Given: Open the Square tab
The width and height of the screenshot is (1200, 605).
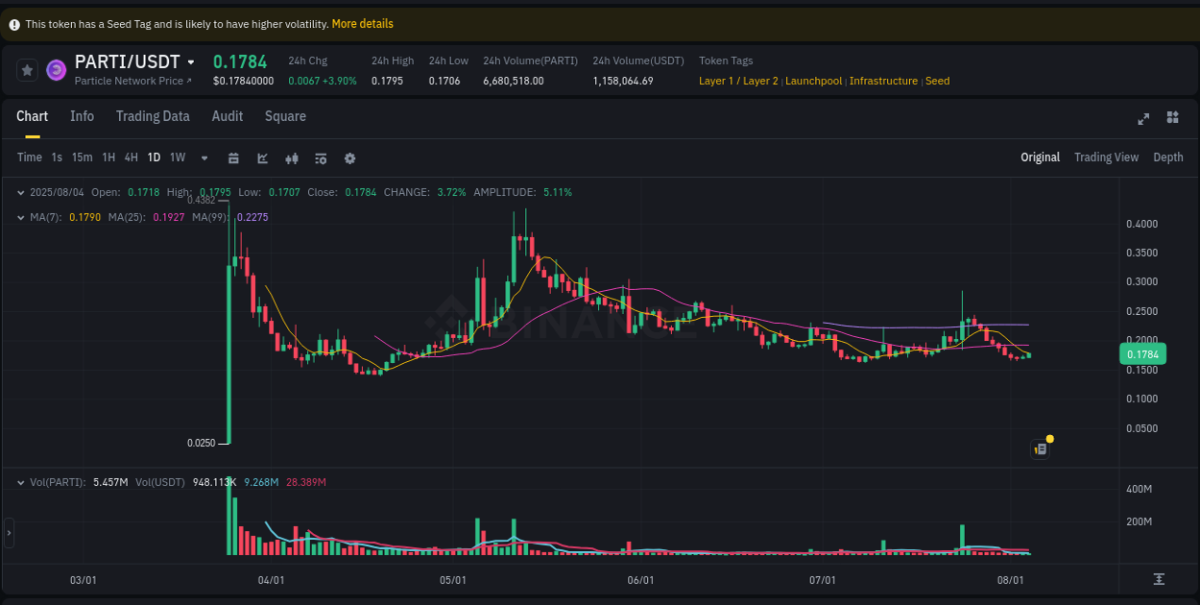Looking at the screenshot, I should tap(285, 116).
